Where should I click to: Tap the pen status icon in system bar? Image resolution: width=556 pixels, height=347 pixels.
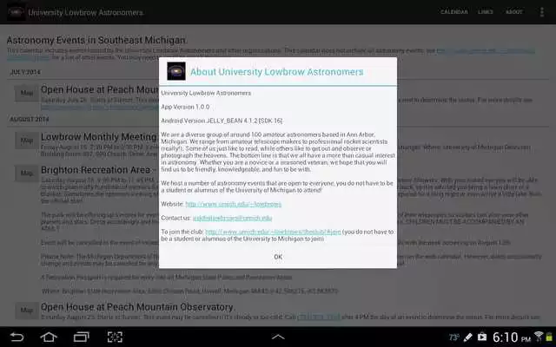467,337
